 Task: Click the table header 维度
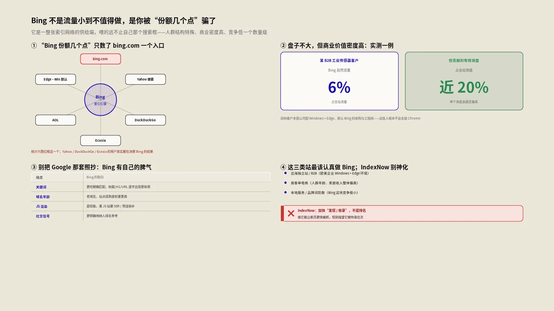39,177
